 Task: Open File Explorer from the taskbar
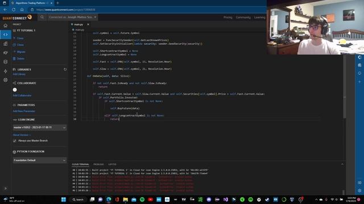[x=125, y=199]
